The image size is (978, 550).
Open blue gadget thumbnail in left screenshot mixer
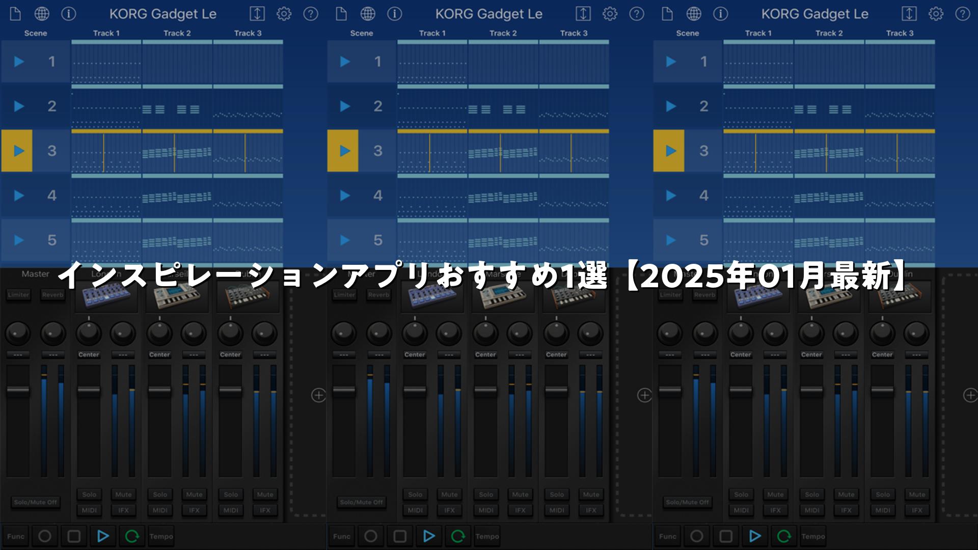coord(106,296)
